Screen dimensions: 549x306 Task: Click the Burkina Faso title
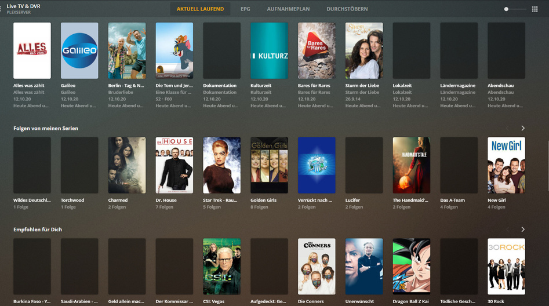coord(32,301)
